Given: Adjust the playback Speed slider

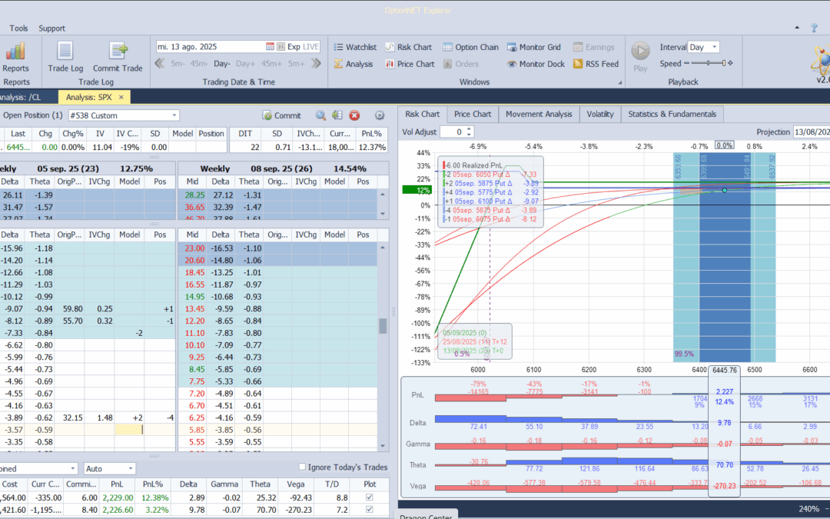Looking at the screenshot, I should tap(708, 64).
